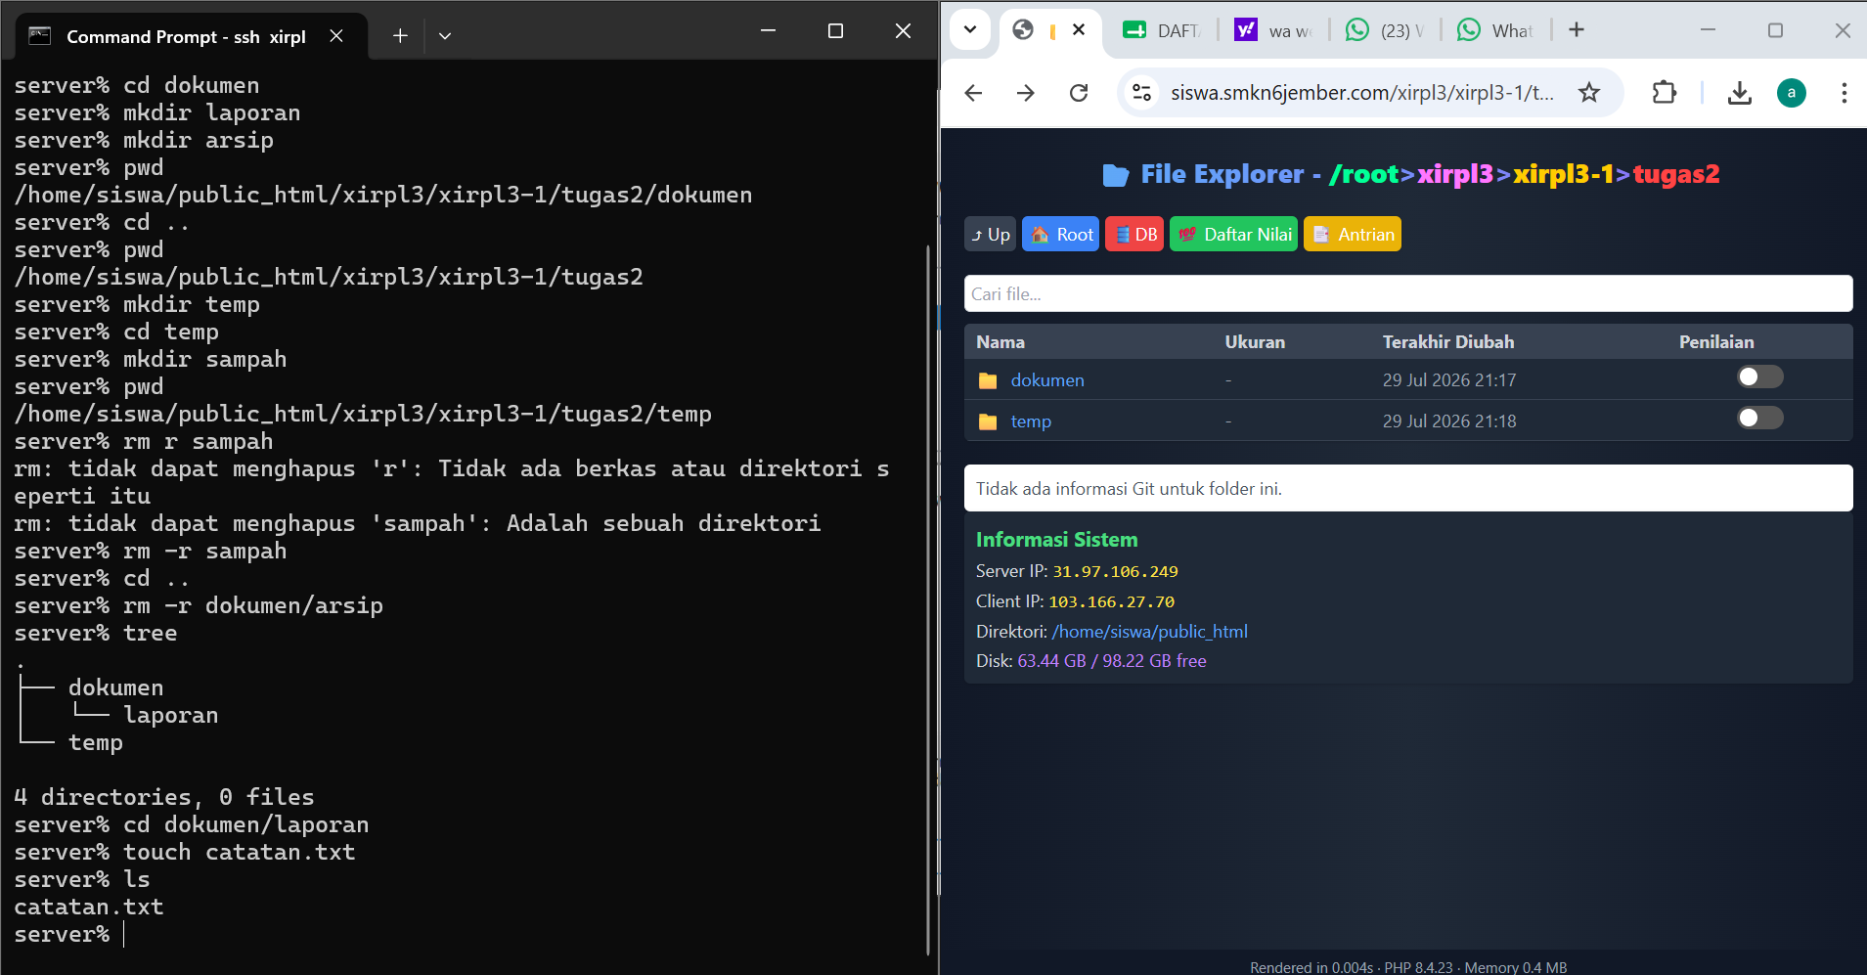Open the Daftar Nilai button
The height and width of the screenshot is (975, 1867).
click(1233, 235)
